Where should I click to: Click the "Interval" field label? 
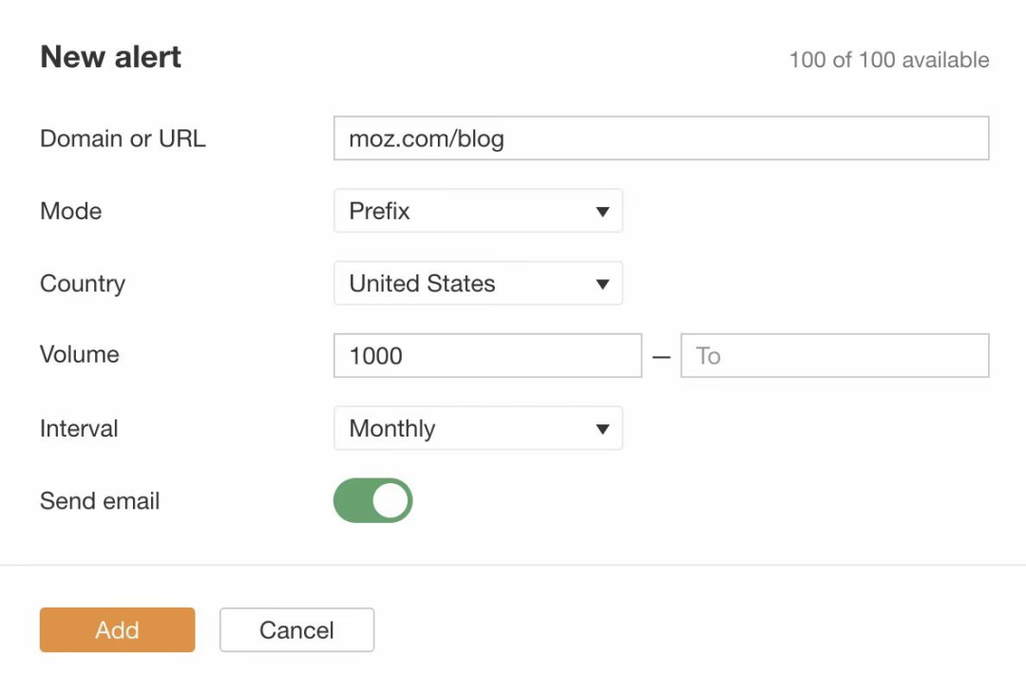(79, 428)
